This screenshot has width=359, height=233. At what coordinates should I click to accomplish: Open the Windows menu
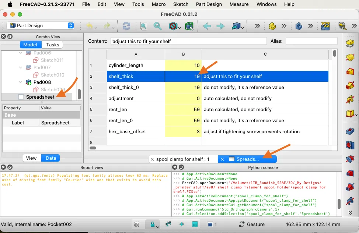[266, 4]
